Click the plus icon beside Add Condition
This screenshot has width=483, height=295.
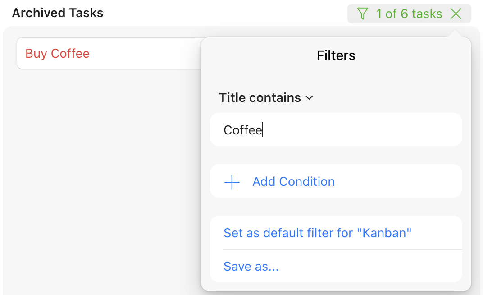pos(232,182)
